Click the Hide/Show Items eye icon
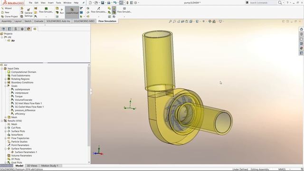304x171 pixels. (204, 21)
